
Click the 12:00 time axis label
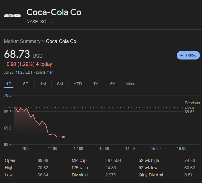pos(78,149)
